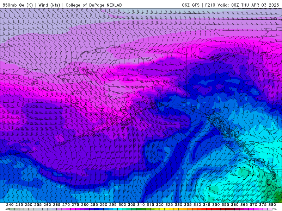Click the '850mb θe (K)' title text
The height and width of the screenshot is (211, 282).
point(18,5)
